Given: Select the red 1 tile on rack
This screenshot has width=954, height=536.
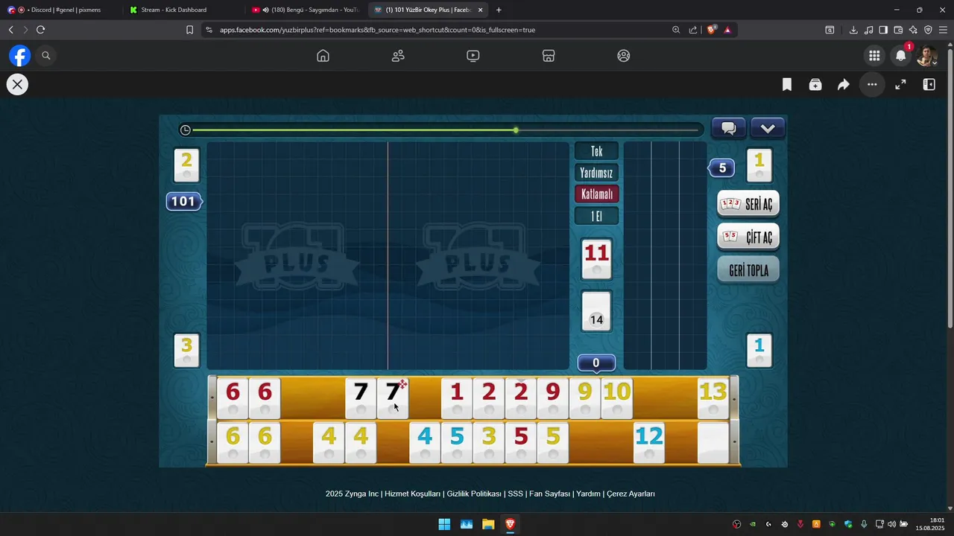Looking at the screenshot, I should pyautogui.click(x=456, y=398).
